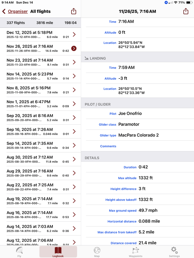Open the Fly tab paraglider icon

[x=19, y=251]
